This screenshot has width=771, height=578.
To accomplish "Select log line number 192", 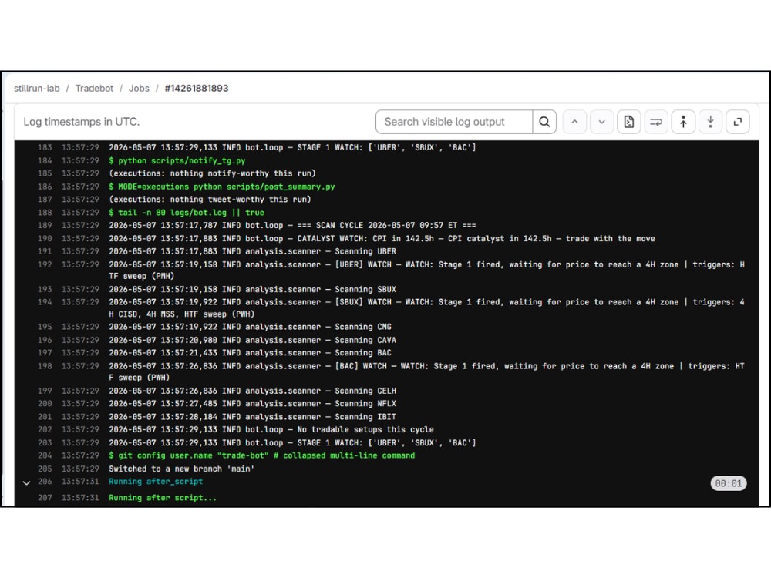I will (45, 264).
